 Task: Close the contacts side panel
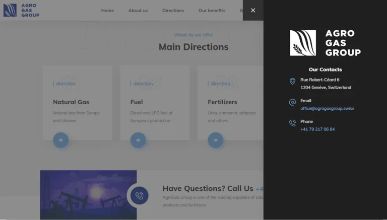pos(253,11)
